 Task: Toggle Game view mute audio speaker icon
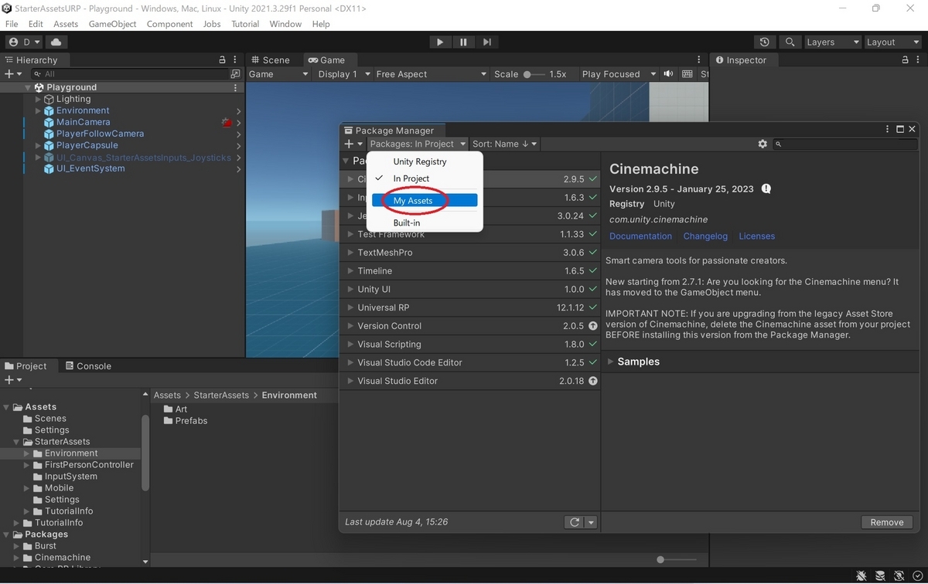[x=670, y=74]
